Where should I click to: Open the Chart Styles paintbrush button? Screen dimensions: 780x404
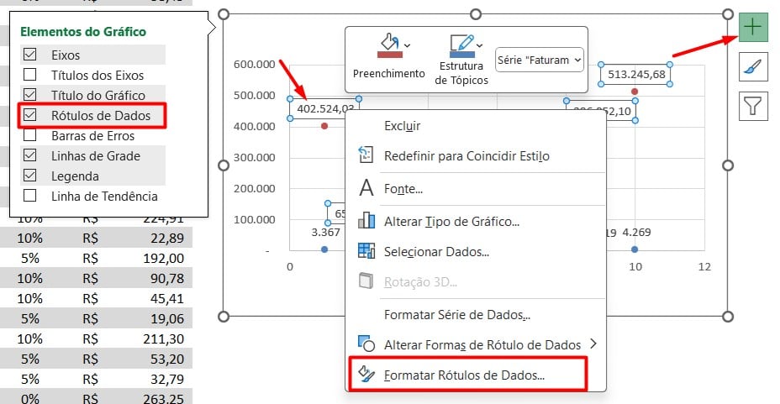[x=753, y=66]
